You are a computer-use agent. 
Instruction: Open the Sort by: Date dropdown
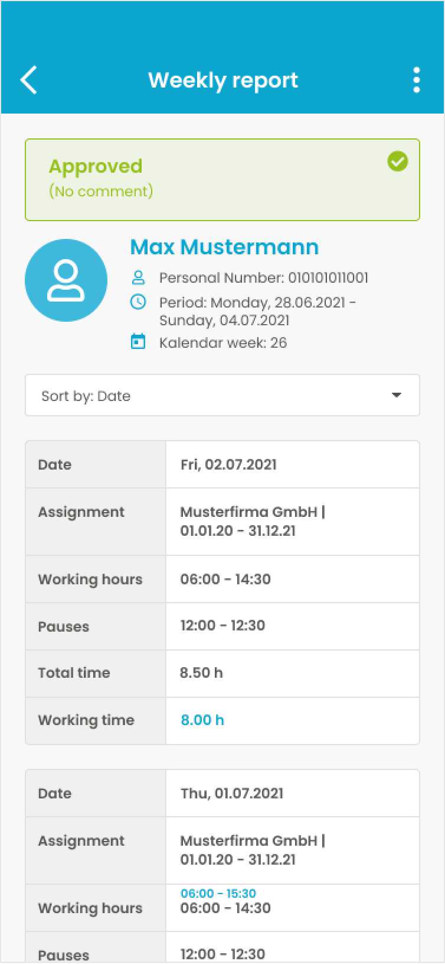coord(222,395)
